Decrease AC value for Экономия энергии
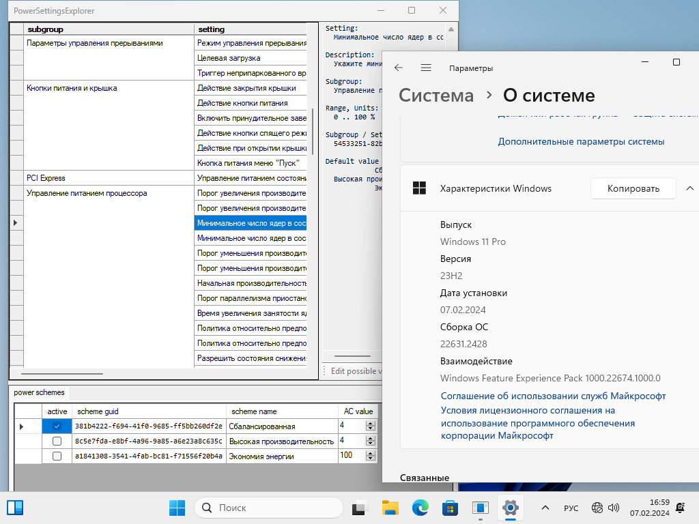Screen dimensions: 699x524 click(x=371, y=458)
